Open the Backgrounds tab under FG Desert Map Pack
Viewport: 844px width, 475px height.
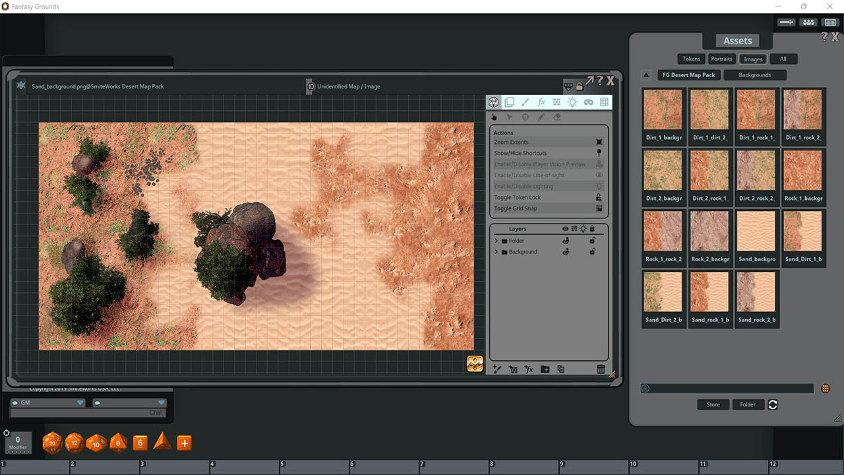click(755, 75)
